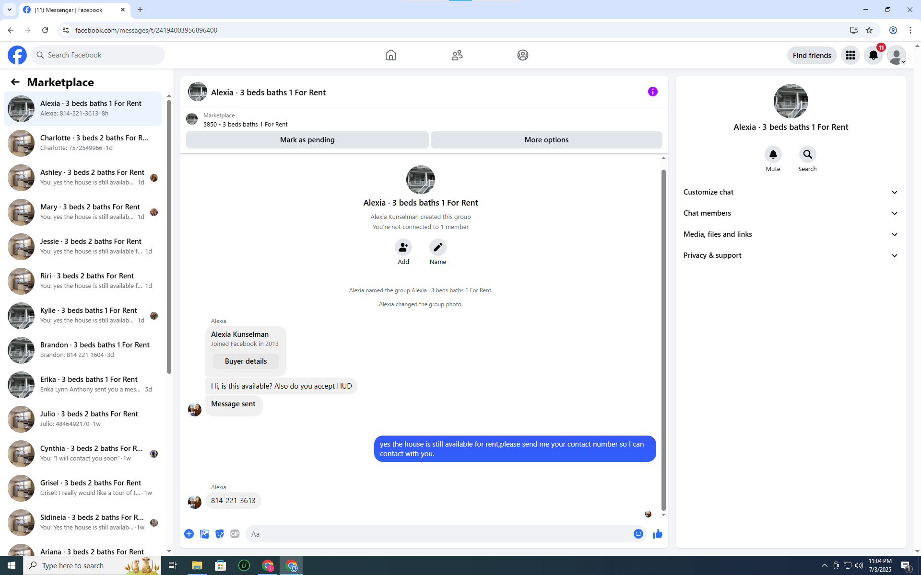Search within the conversation
921x575 pixels.
807,154
